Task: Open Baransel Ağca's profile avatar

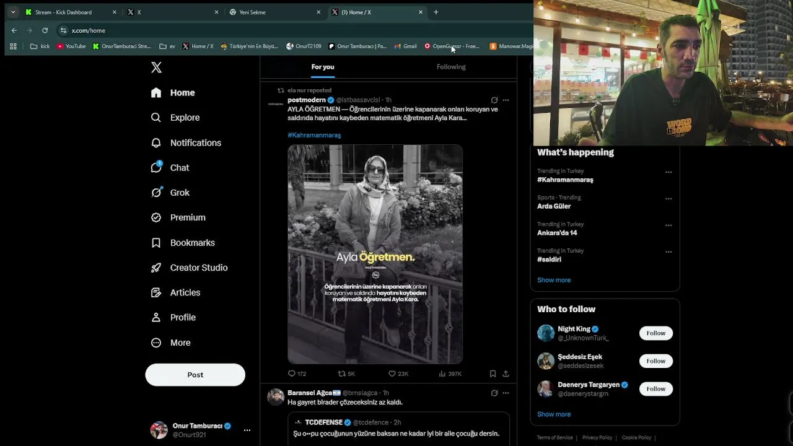Action: tap(276, 396)
